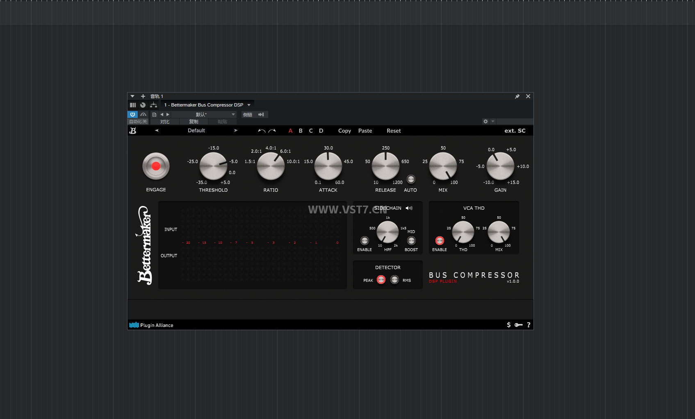The width and height of the screenshot is (695, 419).
Task: Select the PEAK detector mode
Action: 381,280
